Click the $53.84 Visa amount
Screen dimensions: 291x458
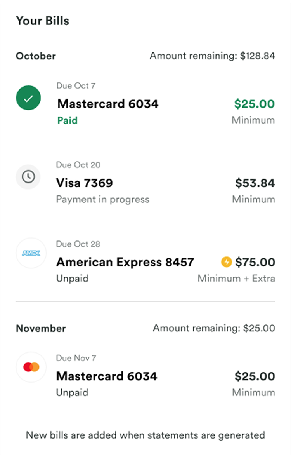coord(255,183)
